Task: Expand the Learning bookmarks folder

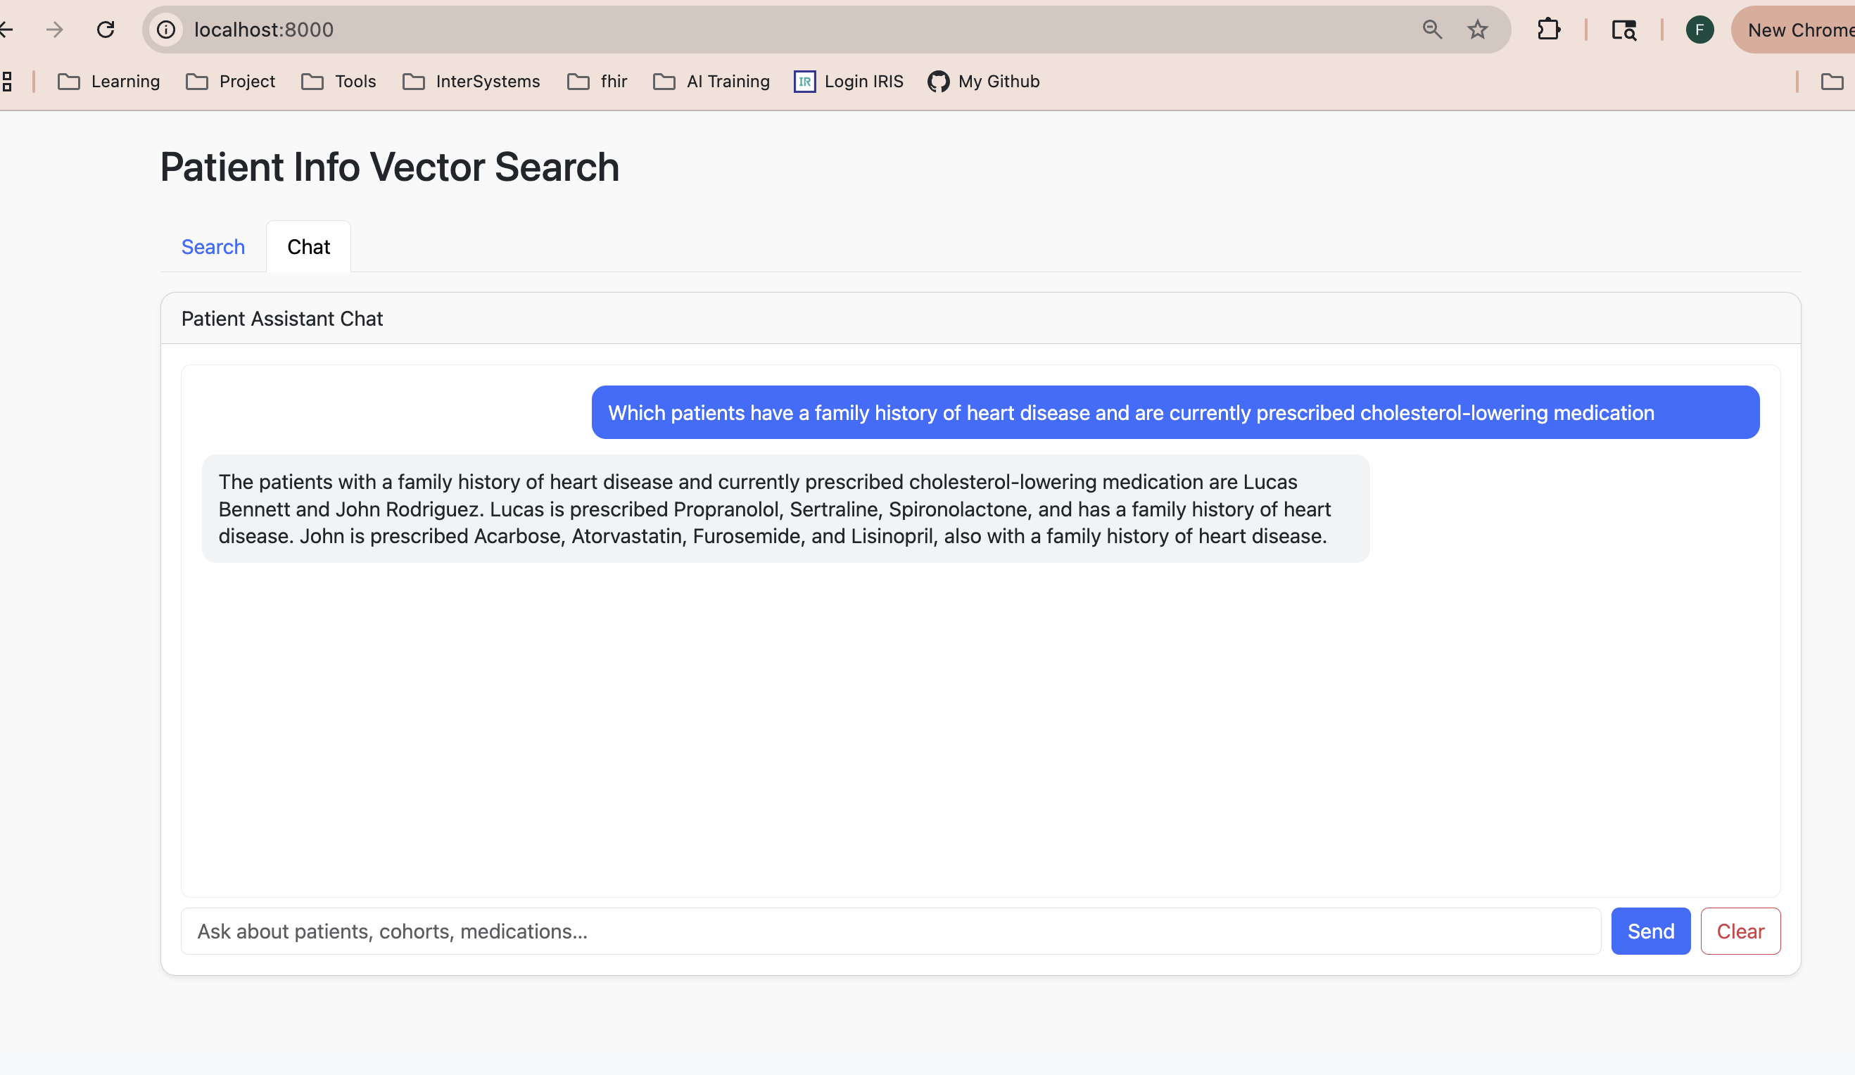Action: [109, 82]
